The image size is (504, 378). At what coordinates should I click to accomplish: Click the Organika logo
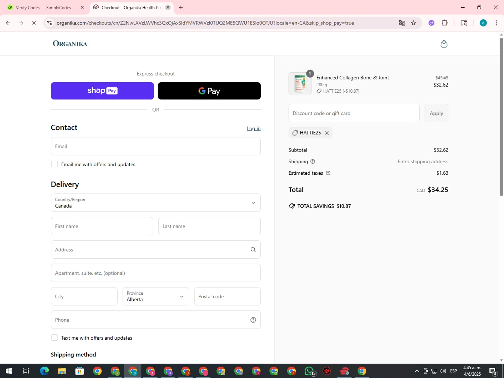pos(71,44)
